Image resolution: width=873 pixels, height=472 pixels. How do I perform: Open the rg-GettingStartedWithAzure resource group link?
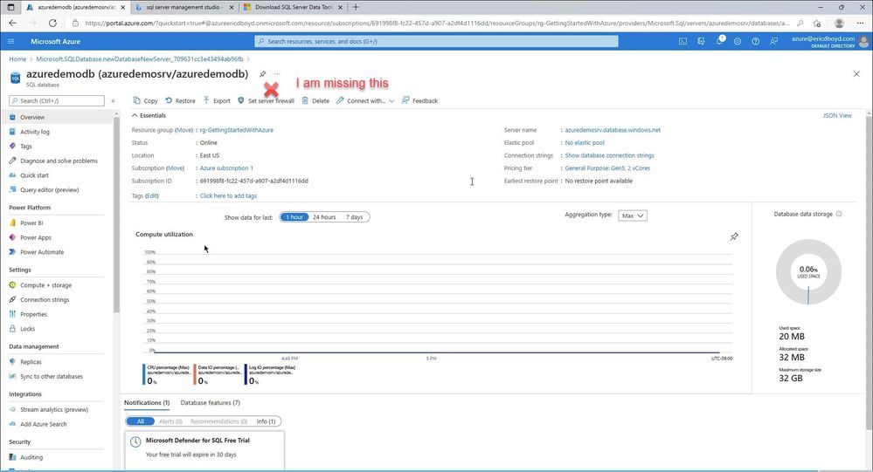click(x=237, y=130)
